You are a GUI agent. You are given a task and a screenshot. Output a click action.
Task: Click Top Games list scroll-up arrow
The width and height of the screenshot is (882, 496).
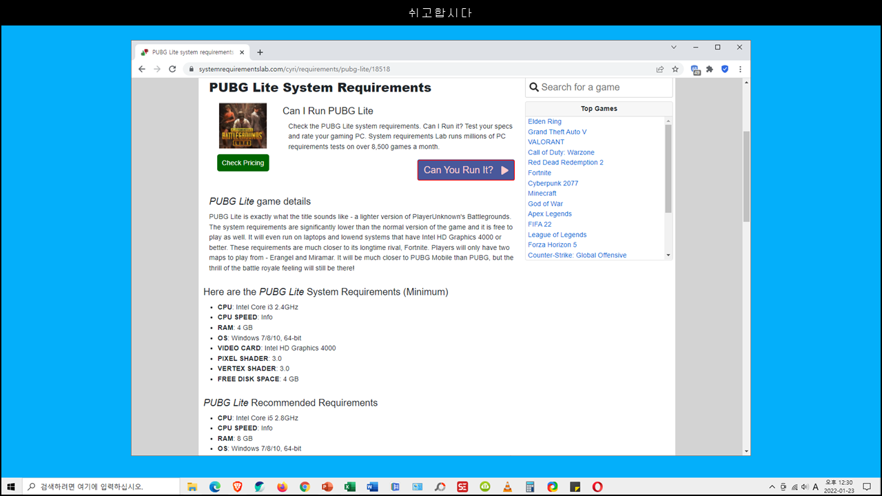(x=668, y=121)
